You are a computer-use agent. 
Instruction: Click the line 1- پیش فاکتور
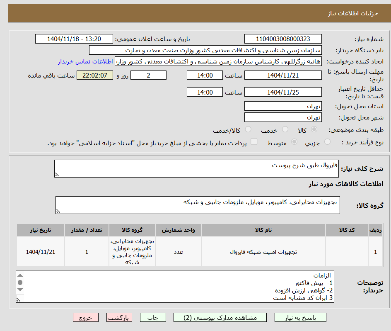click(x=314, y=283)
